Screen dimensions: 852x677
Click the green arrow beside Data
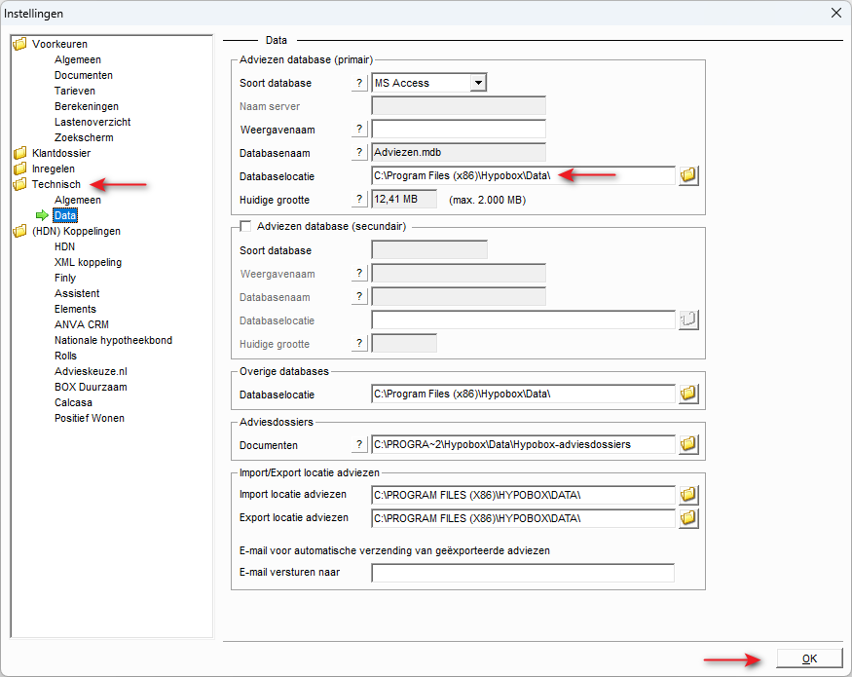pos(42,215)
